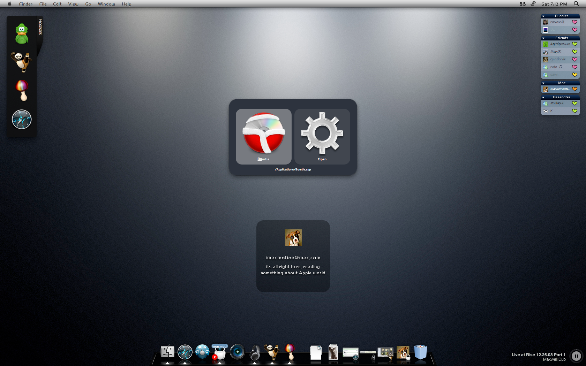The height and width of the screenshot is (366, 586).
Task: Open the Finder menu
Action: (26, 4)
